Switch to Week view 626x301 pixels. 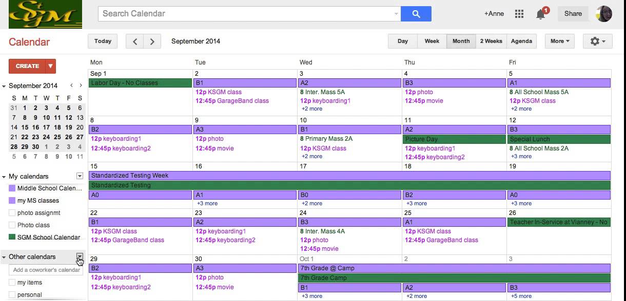432,41
